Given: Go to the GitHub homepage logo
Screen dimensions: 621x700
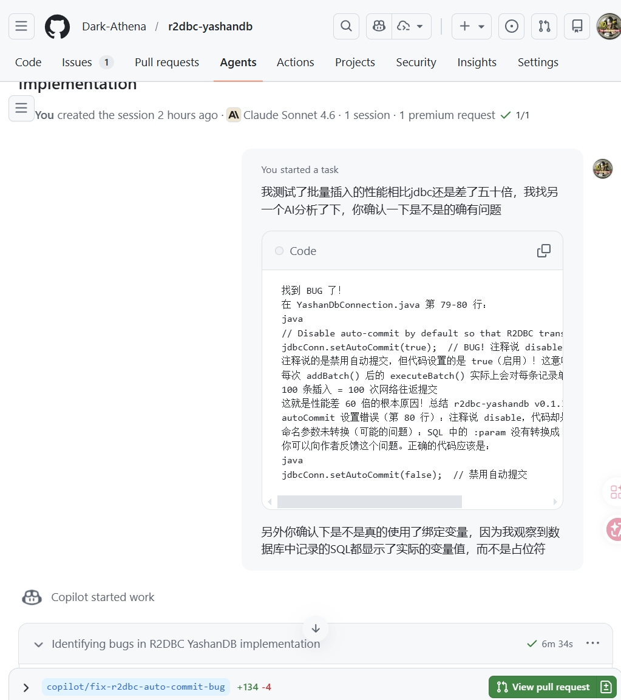Looking at the screenshot, I should coord(58,27).
